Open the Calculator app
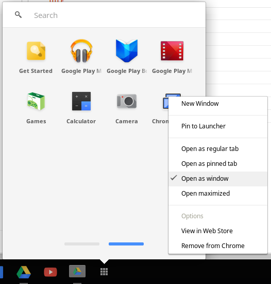271x284 pixels. point(81,101)
